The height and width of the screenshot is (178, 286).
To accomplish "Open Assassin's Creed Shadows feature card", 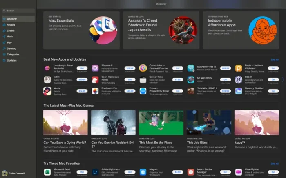I will (161, 31).
